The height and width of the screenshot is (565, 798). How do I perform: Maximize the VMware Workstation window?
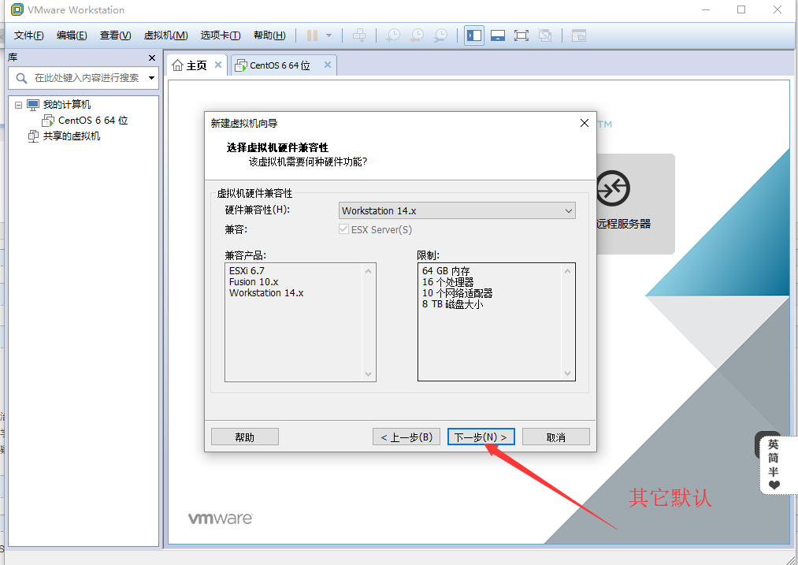point(741,9)
